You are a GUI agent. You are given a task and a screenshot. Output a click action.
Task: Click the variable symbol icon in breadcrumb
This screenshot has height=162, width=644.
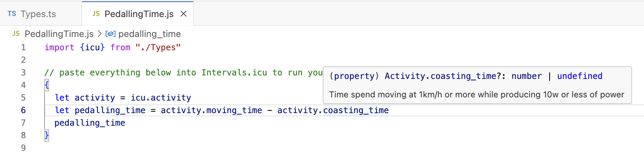pos(110,34)
